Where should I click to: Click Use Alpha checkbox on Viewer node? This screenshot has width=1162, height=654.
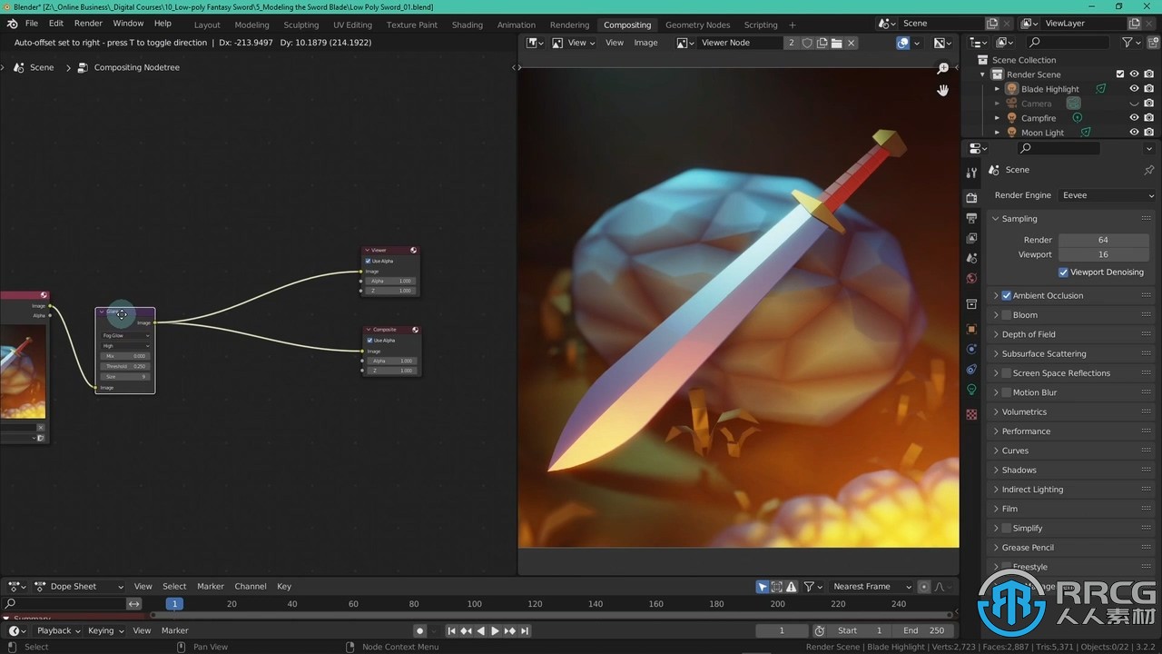368,262
